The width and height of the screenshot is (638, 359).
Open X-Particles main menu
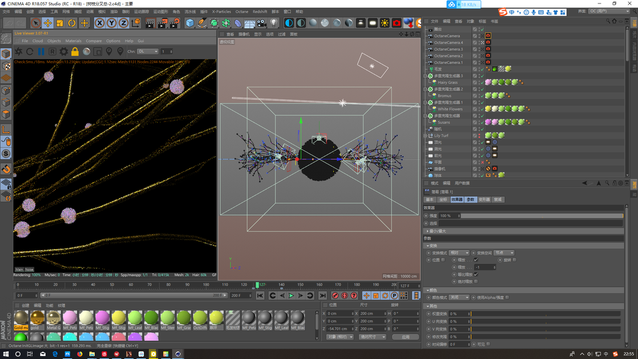(x=221, y=12)
